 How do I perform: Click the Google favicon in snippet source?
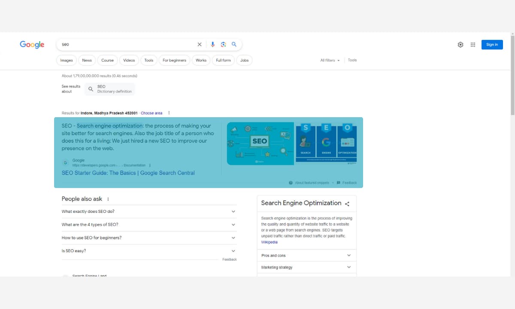65,163
